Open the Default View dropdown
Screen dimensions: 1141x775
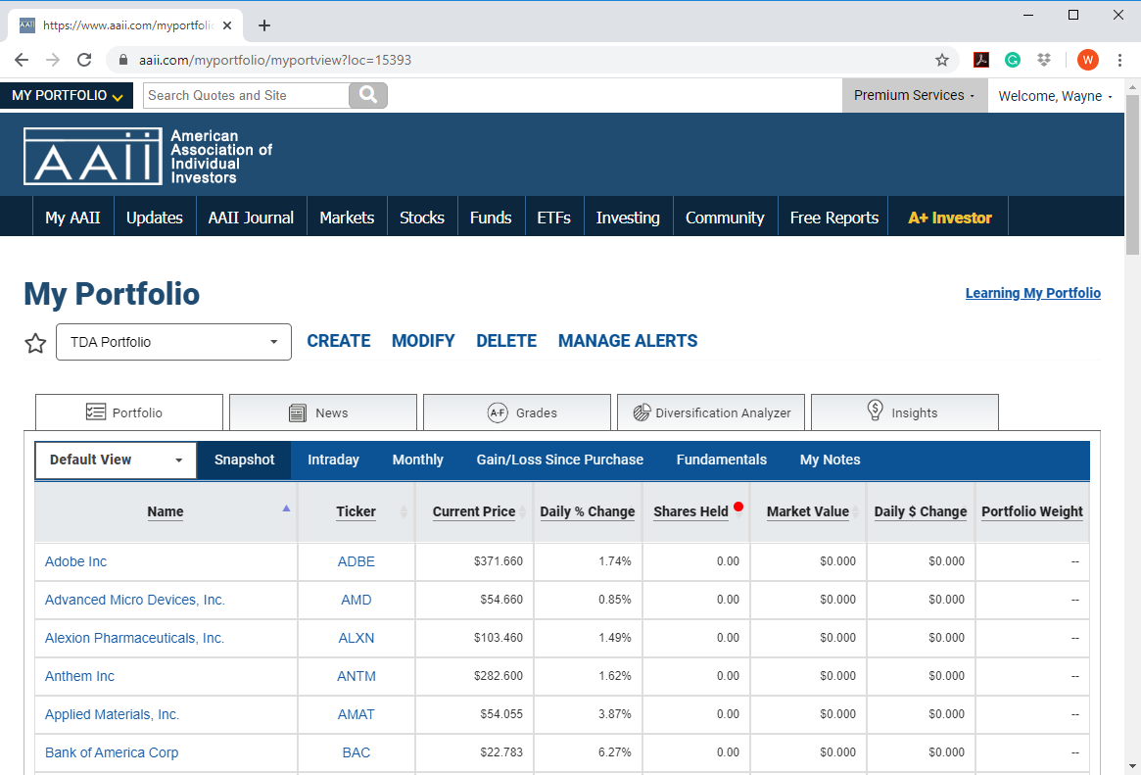coord(116,460)
